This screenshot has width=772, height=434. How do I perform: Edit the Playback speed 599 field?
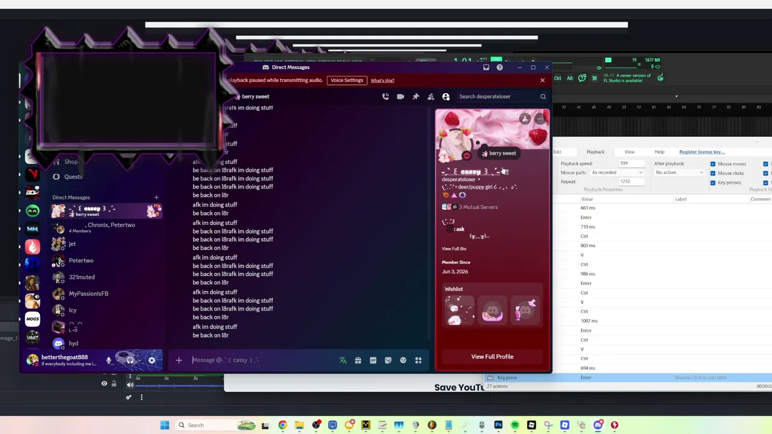pos(631,163)
